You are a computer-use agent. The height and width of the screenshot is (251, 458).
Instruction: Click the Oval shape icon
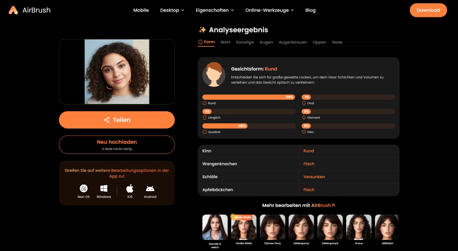[x=304, y=103]
